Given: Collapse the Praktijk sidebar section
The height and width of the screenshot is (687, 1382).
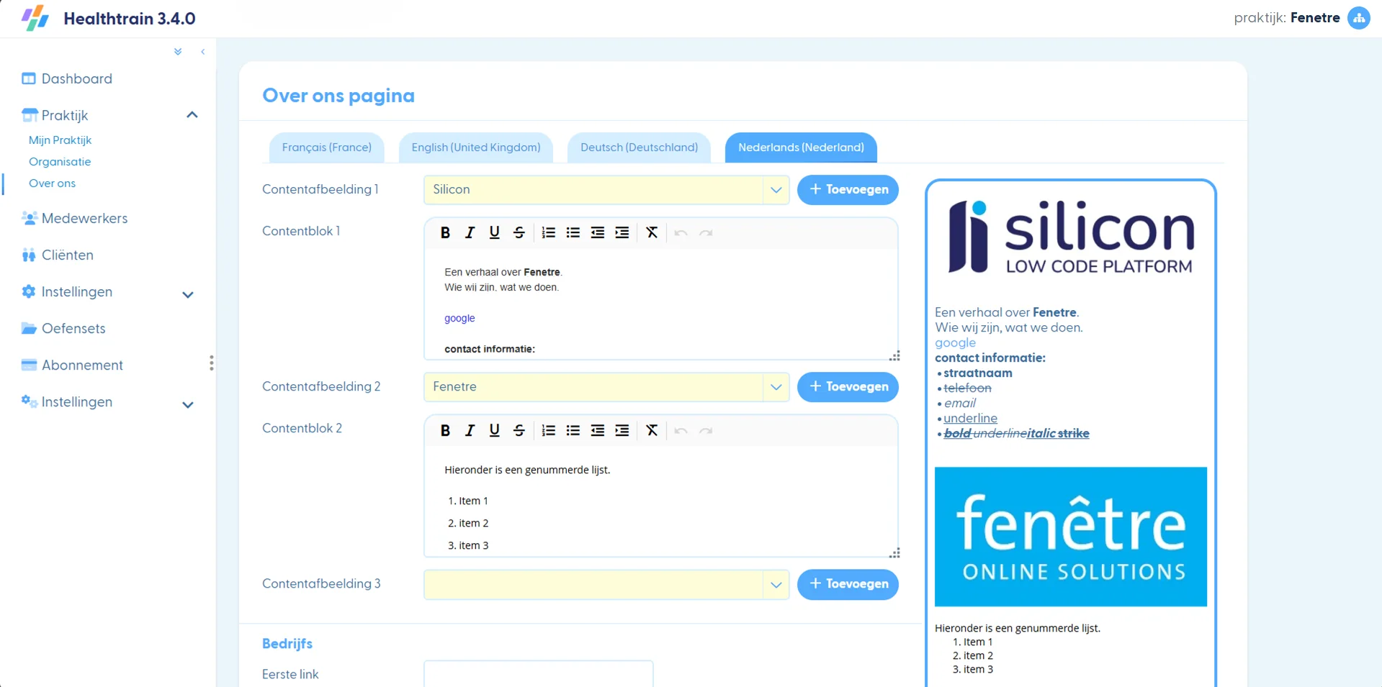Looking at the screenshot, I should [192, 115].
